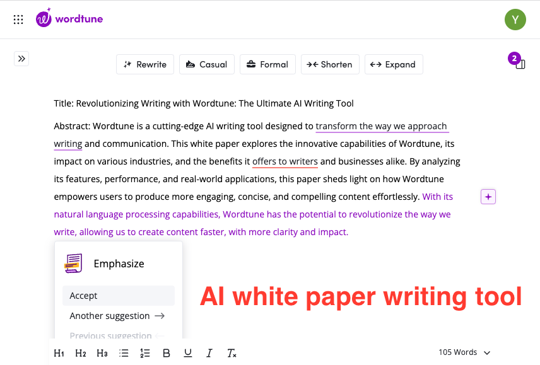Image resolution: width=540 pixels, height=365 pixels.
Task: Apply Heading 2 formatting
Action: click(80, 353)
